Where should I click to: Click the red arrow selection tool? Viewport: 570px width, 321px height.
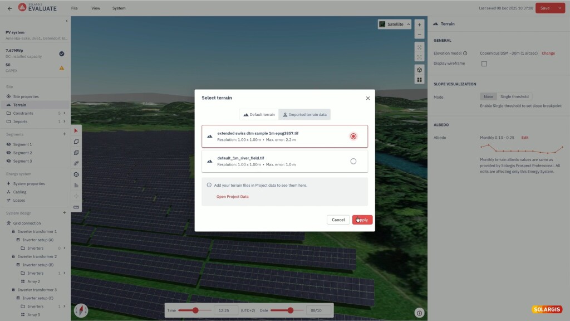pos(76,131)
